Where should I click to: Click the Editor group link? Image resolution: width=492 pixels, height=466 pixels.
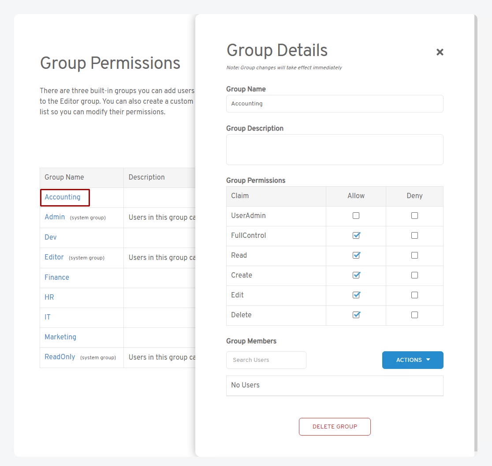(54, 257)
